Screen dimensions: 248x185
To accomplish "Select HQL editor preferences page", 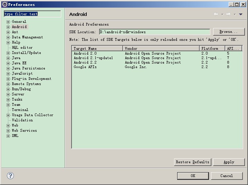I will [22, 47].
